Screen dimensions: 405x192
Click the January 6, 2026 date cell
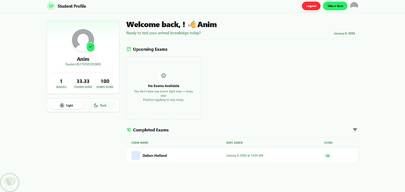pos(245,155)
